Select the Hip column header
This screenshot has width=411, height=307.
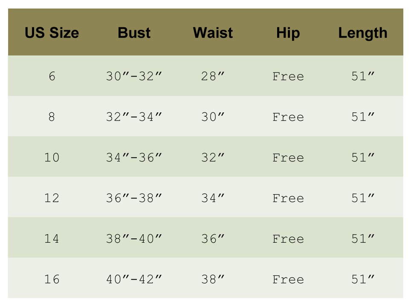pos(288,33)
